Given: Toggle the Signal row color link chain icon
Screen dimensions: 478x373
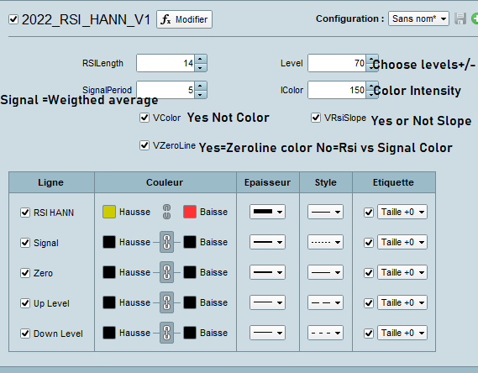Looking at the screenshot, I should click(166, 242).
